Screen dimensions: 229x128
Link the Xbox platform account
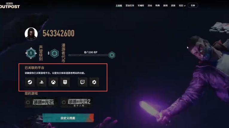click(53, 82)
